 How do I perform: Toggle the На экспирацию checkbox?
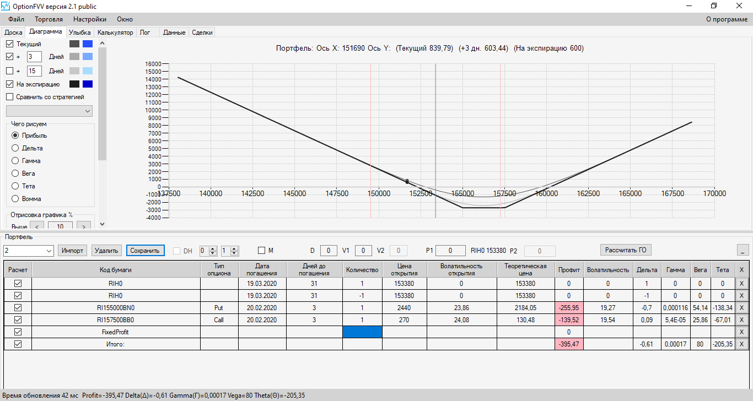point(9,84)
